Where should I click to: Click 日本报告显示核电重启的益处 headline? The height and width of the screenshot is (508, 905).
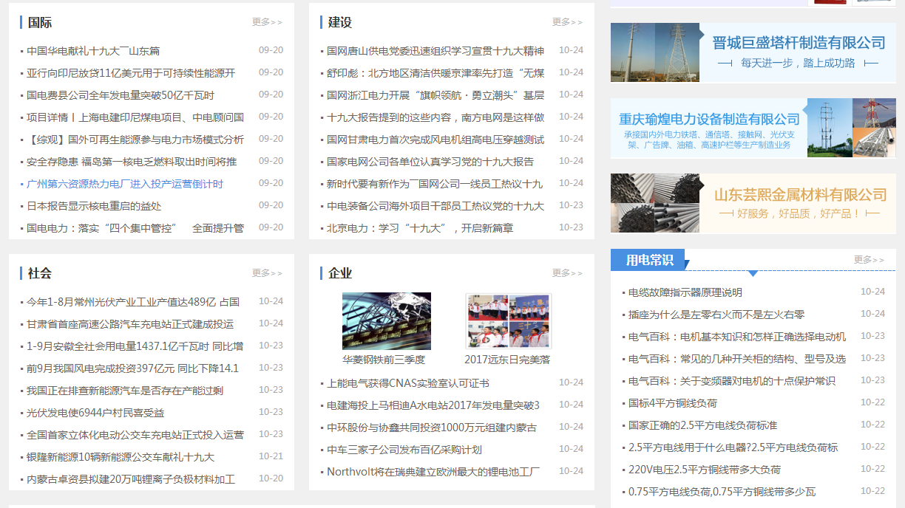pyautogui.click(x=94, y=206)
